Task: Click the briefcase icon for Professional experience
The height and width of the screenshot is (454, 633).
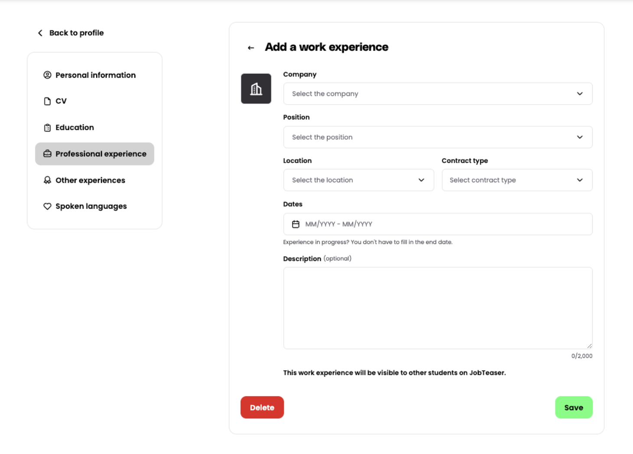Action: (x=47, y=154)
